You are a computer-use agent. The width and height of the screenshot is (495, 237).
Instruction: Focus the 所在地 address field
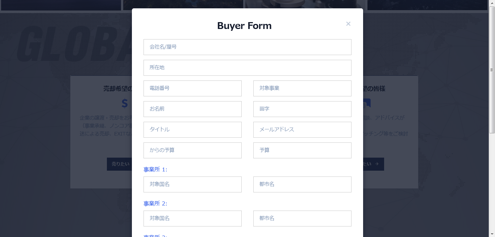247,68
